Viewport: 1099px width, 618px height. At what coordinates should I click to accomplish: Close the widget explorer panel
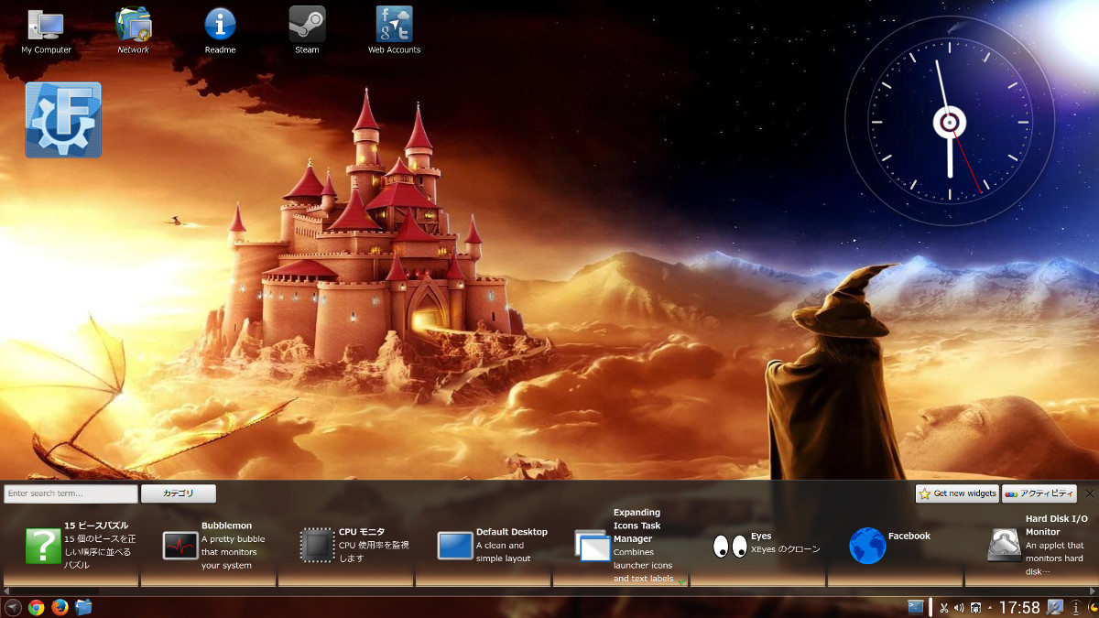tap(1090, 493)
